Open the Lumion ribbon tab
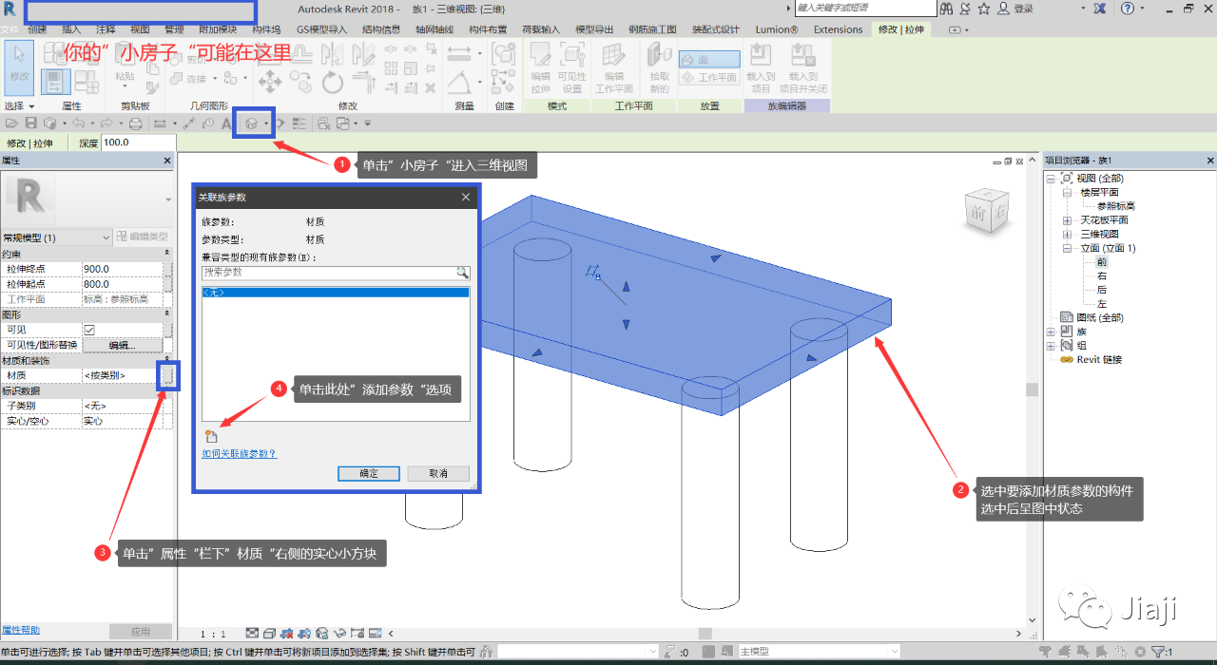The width and height of the screenshot is (1217, 665). 777,29
